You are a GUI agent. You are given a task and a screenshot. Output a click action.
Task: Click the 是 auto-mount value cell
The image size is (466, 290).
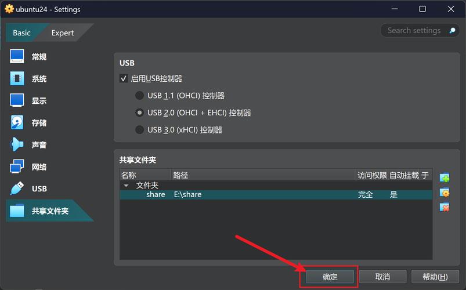(393, 195)
